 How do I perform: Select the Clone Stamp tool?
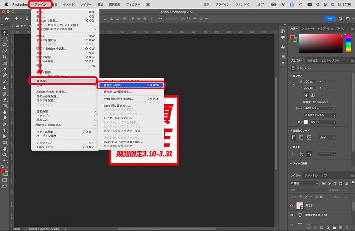coord(5,88)
